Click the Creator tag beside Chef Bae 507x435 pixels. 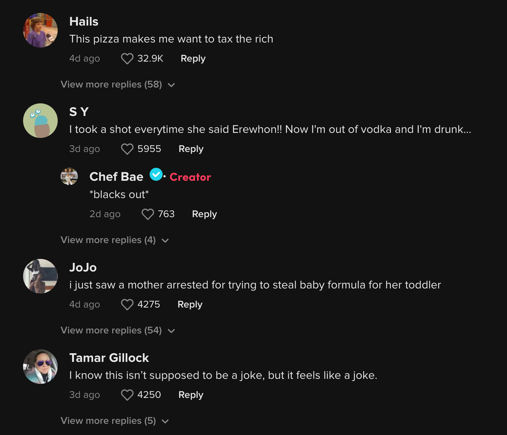click(x=190, y=177)
